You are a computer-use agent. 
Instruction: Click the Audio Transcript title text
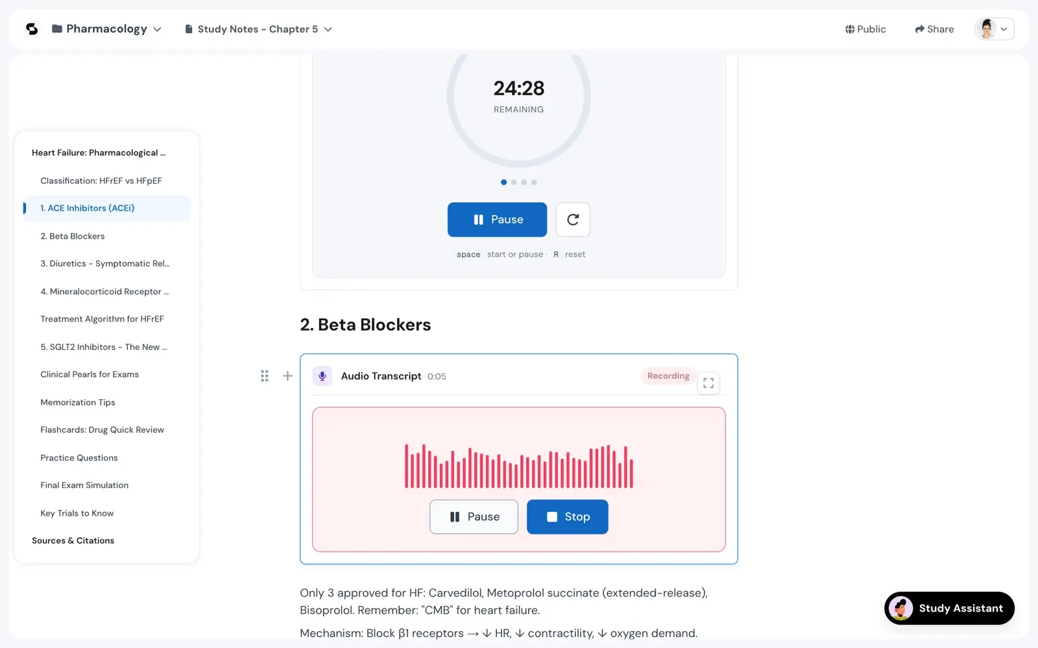point(381,376)
